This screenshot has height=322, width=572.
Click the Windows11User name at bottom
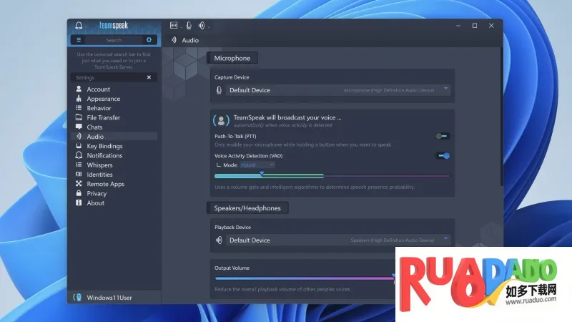click(109, 298)
